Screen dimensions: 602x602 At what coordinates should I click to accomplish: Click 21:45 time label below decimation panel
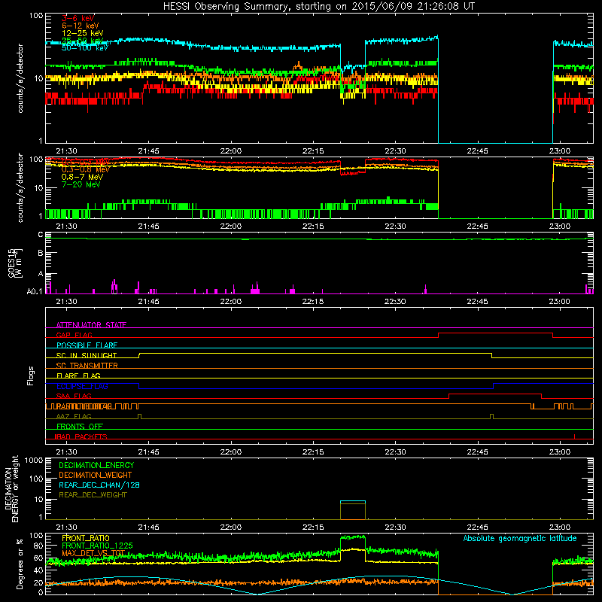(x=148, y=528)
